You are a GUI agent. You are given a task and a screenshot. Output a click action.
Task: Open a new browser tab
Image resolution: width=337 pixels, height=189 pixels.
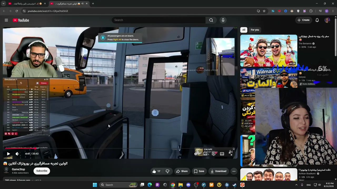point(93,4)
